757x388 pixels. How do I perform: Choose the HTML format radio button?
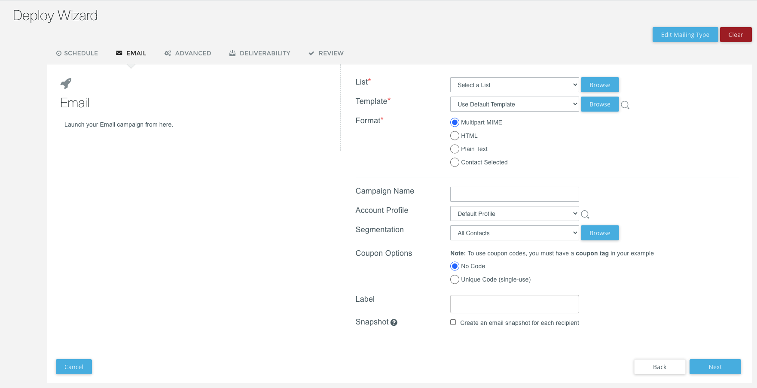(x=455, y=136)
